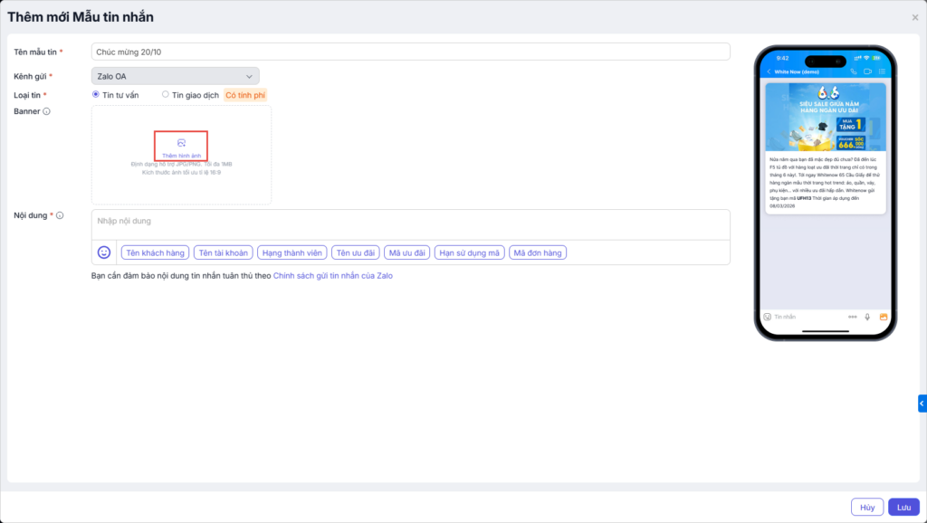
Task: Focus the Tên mẫu tin input field
Action: click(410, 52)
